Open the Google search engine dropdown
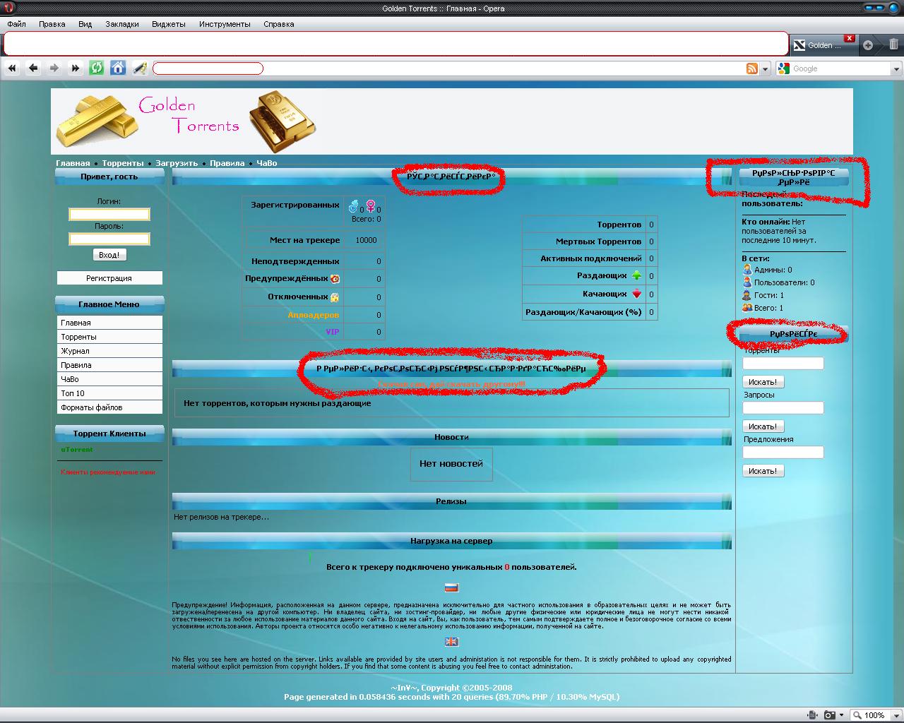904x723 pixels. click(x=896, y=68)
